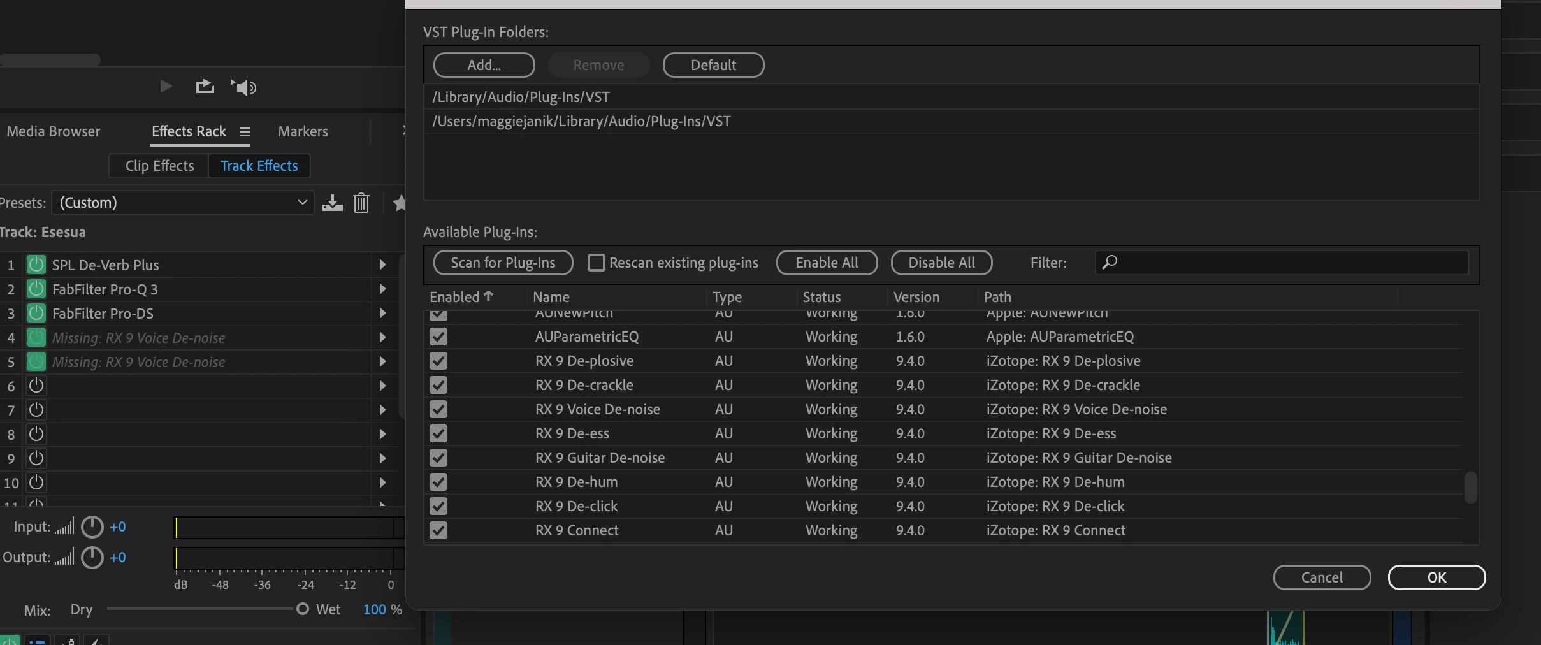Viewport: 1541px width, 645px height.
Task: Click the Output level knob
Action: tap(92, 558)
